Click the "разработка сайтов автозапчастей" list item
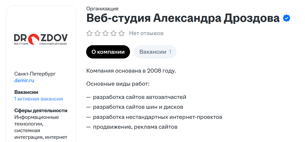Screen dimensions: 305x142 tap(139, 97)
